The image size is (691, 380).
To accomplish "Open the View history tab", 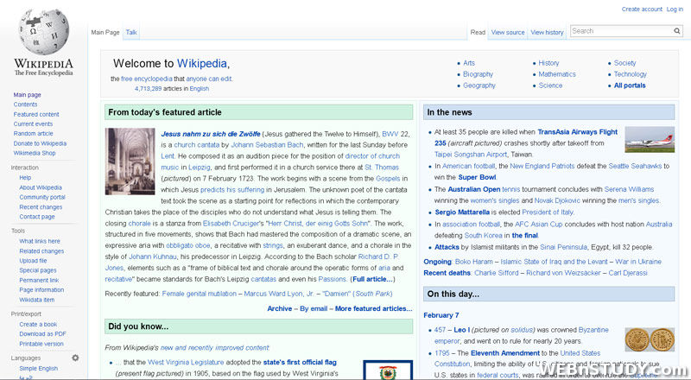I will pos(547,32).
